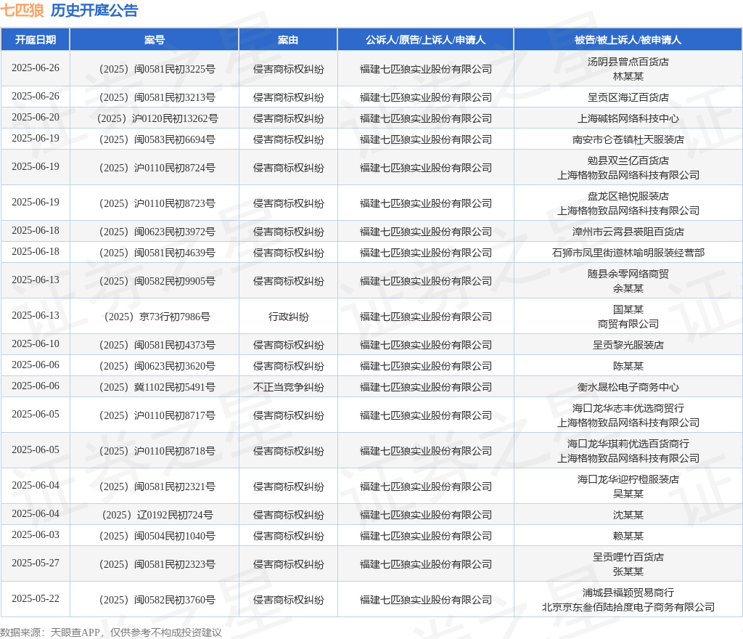Image resolution: width=743 pixels, height=639 pixels.
Task: Select the 开庭日期 column header
Action: 36,40
